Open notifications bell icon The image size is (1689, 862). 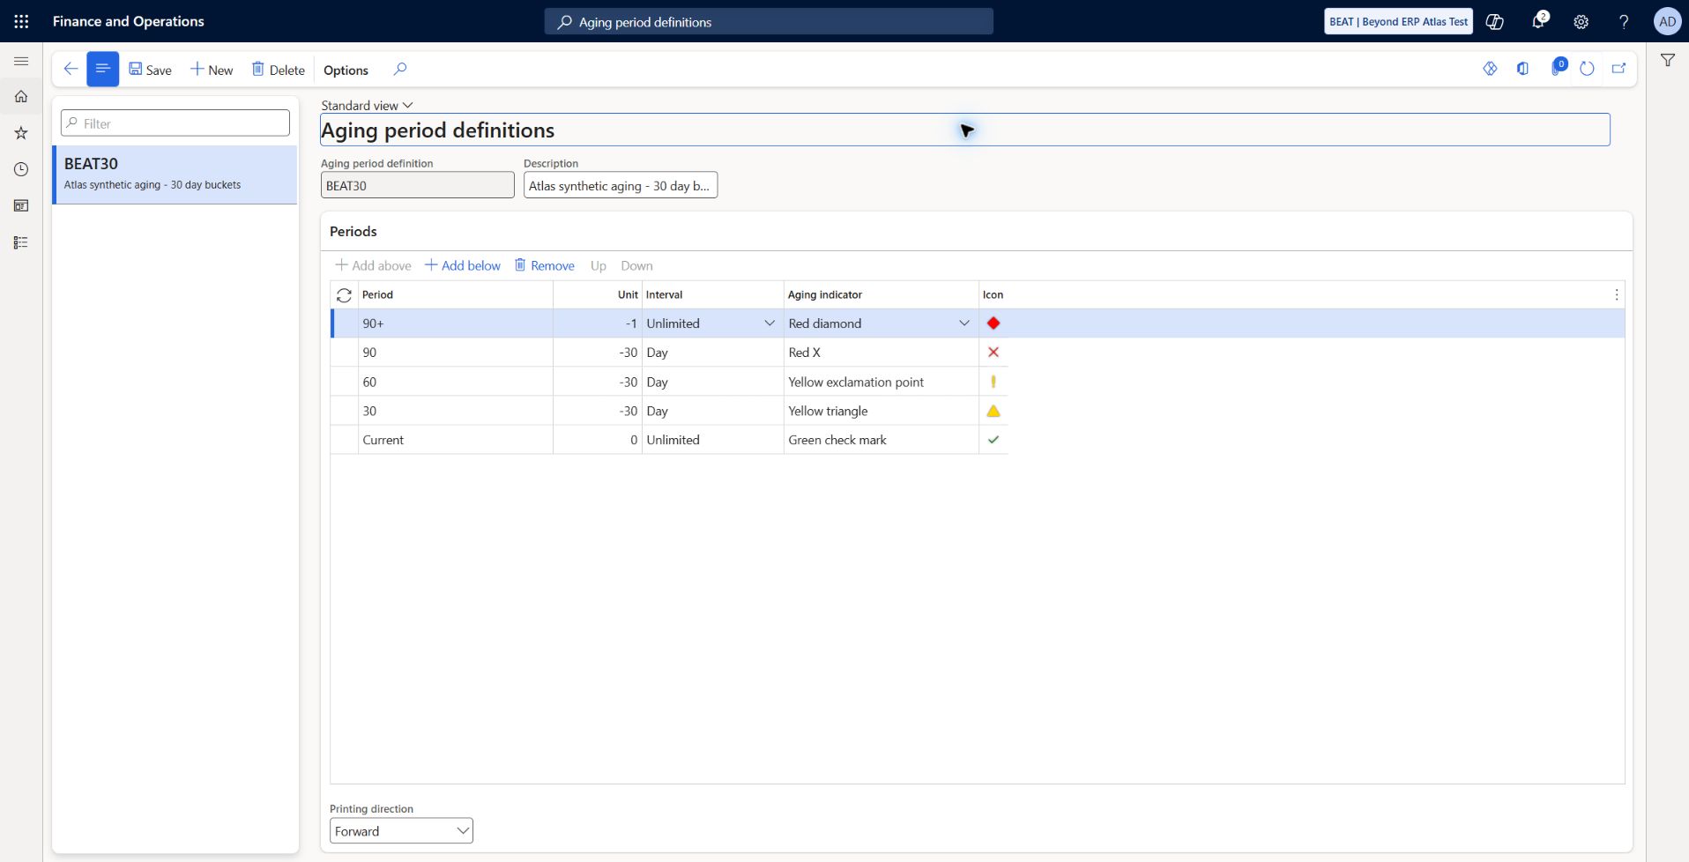[x=1538, y=21]
